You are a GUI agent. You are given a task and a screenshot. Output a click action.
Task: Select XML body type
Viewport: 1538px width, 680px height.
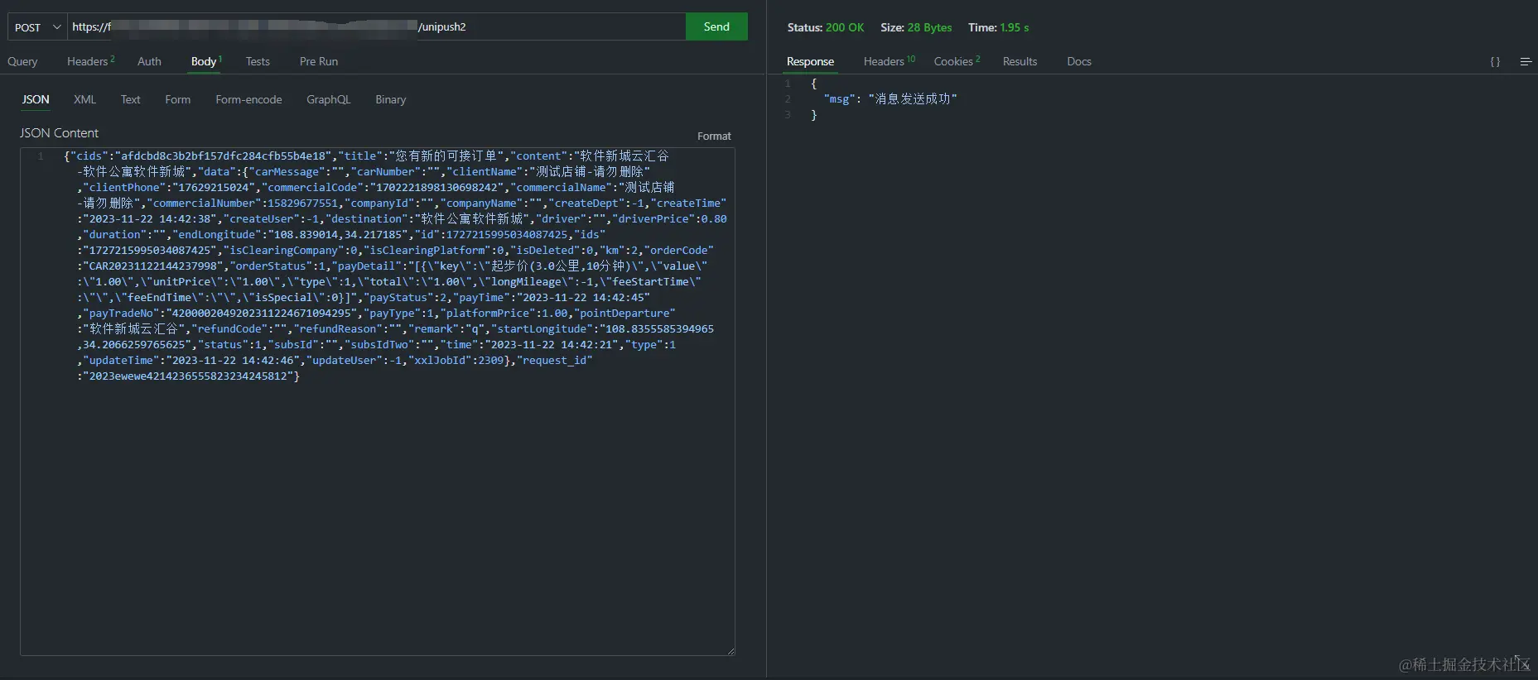pyautogui.click(x=84, y=99)
